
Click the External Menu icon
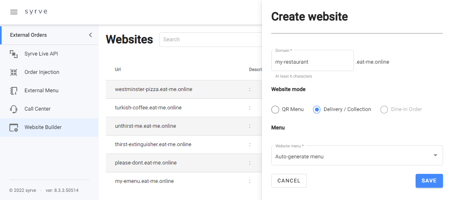[x=14, y=91]
